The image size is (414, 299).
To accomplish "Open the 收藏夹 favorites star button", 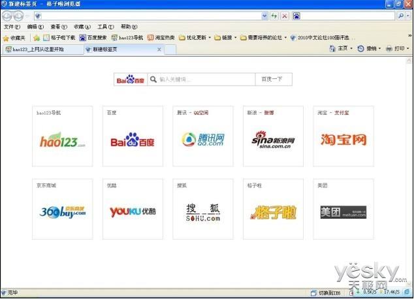I will 14,38.
